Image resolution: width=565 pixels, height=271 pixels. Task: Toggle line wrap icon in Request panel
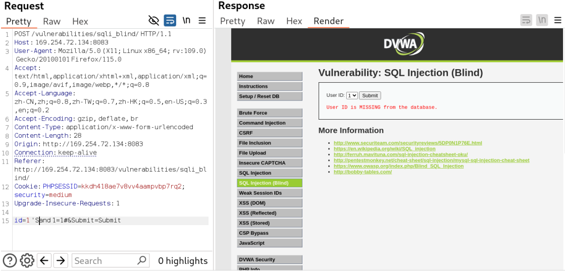[x=170, y=21]
